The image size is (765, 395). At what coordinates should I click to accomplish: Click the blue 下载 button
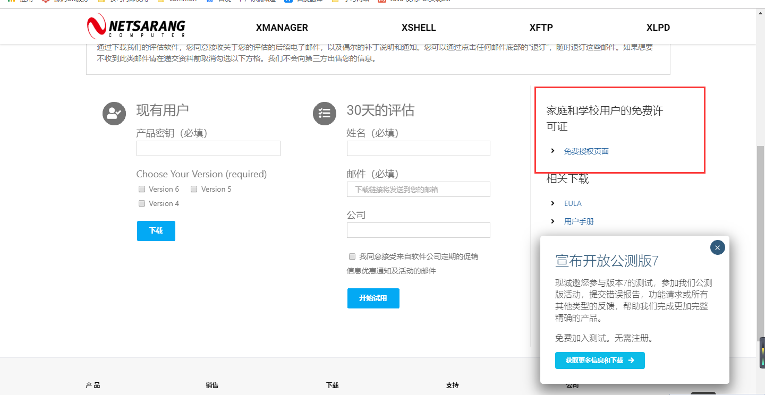[x=156, y=231]
